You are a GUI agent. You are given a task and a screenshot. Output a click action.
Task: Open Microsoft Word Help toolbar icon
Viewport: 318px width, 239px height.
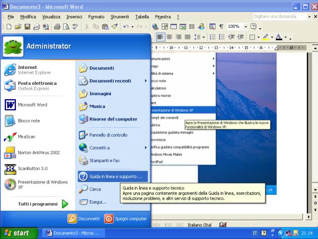[254, 27]
